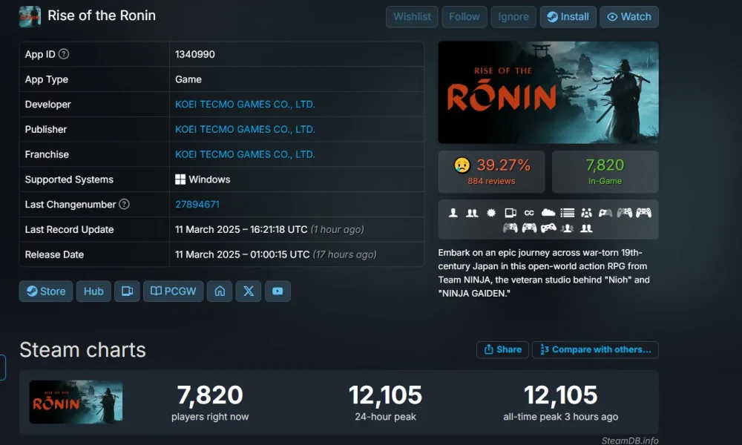
Task: Share the Steam charts
Action: [x=502, y=349]
